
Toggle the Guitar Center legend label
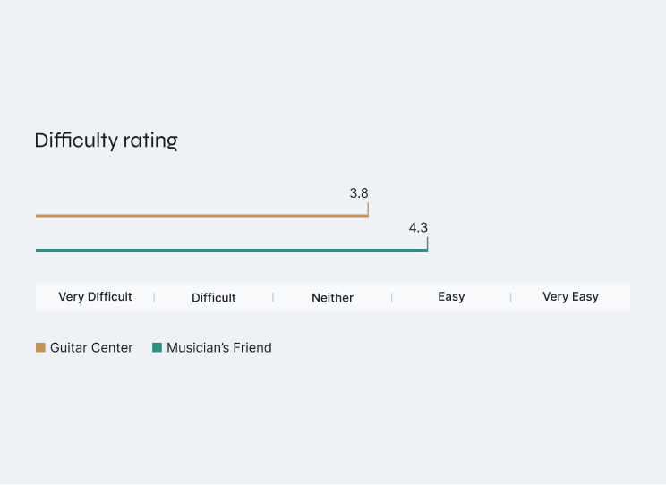(91, 348)
